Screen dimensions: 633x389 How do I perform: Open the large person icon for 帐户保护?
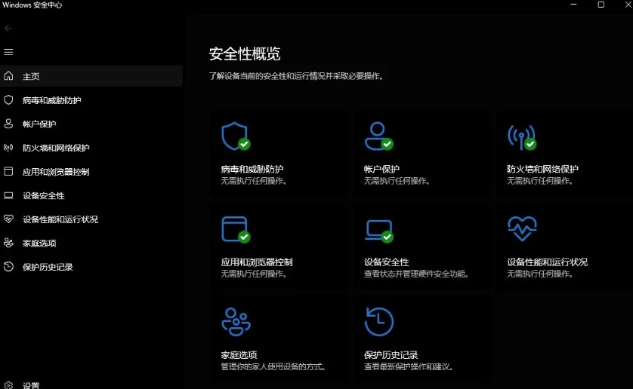tap(379, 136)
